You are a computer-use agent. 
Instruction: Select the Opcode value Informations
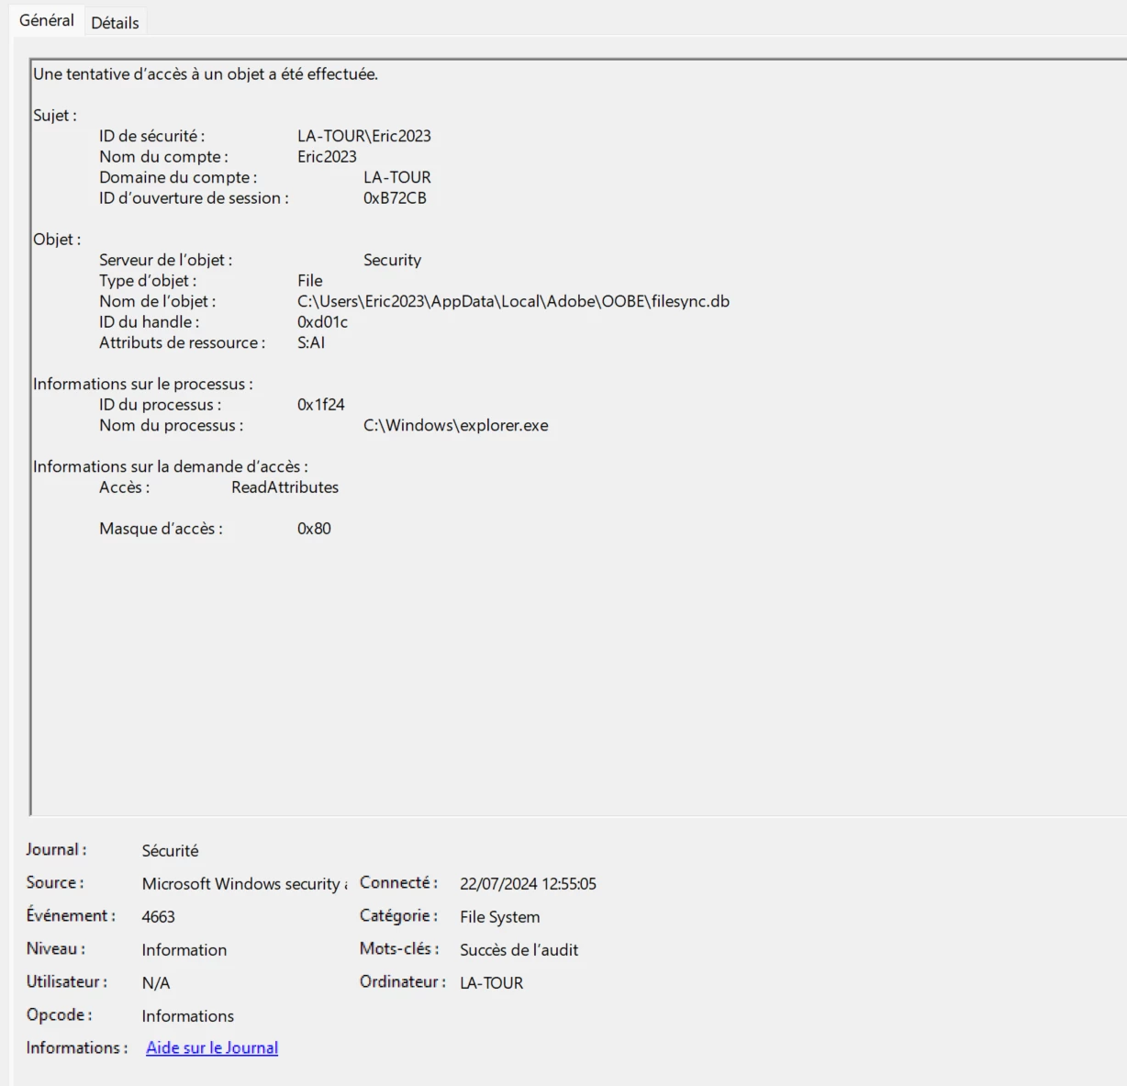click(x=187, y=1016)
